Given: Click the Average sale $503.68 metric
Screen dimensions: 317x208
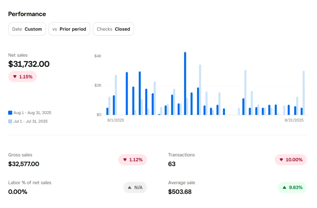Looking at the screenshot, I should click(180, 192).
